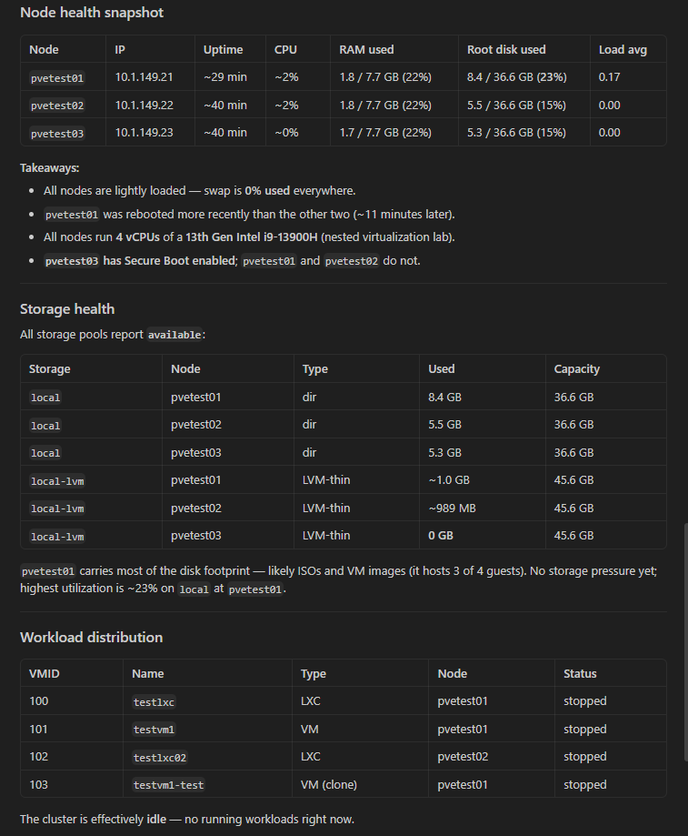688x836 pixels.
Task: Click the '5.3 GB' used cell
Action: pos(444,453)
